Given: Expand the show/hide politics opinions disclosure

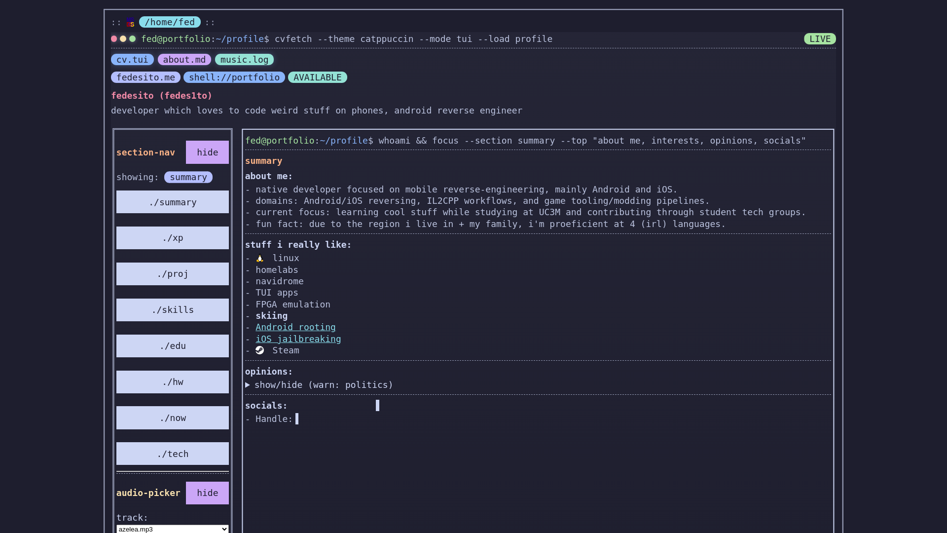Looking at the screenshot, I should tap(319, 385).
